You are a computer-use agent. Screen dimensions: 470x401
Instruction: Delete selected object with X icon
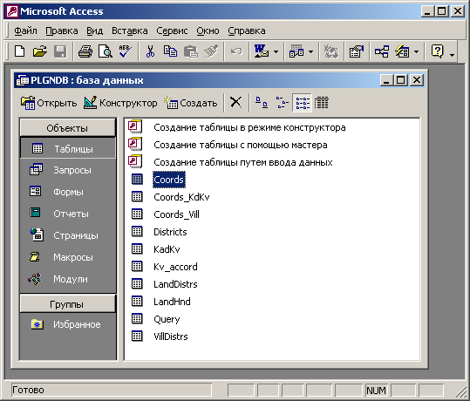(x=236, y=103)
